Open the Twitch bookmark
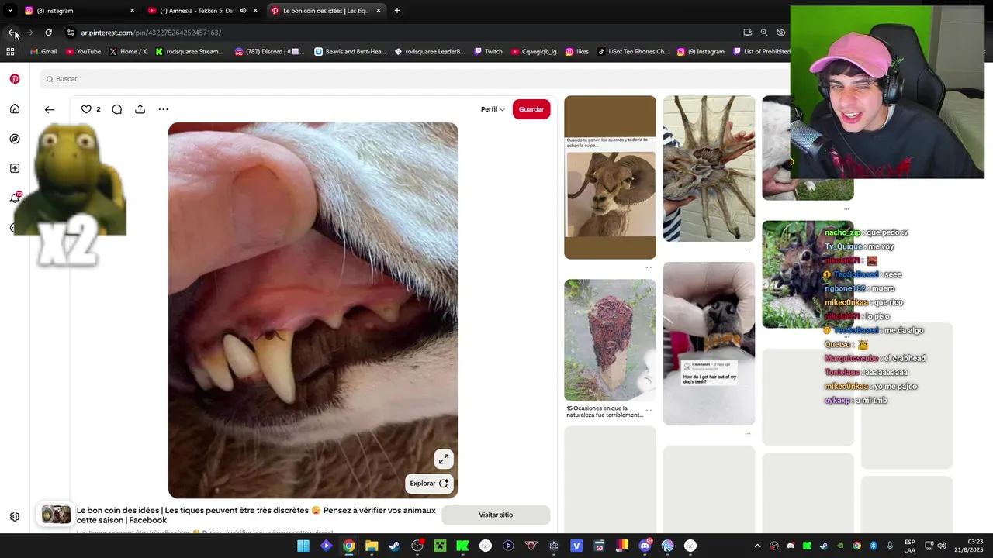This screenshot has width=993, height=558. tap(488, 52)
